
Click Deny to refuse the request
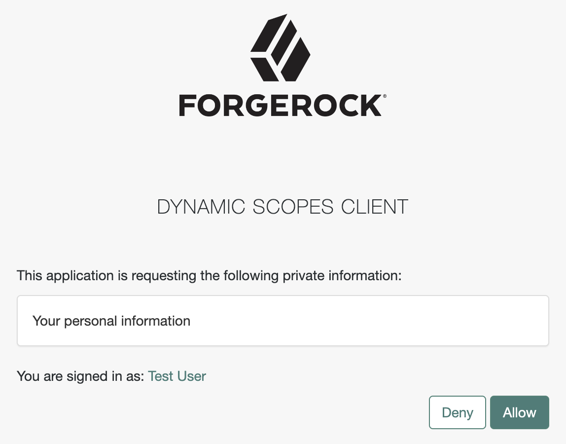457,412
